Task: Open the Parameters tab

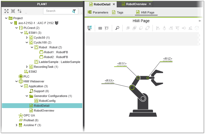Action: tap(98, 12)
